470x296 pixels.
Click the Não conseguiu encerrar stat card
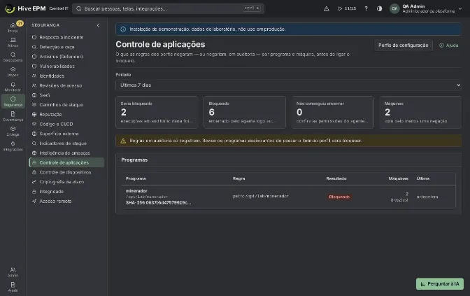pos(333,112)
